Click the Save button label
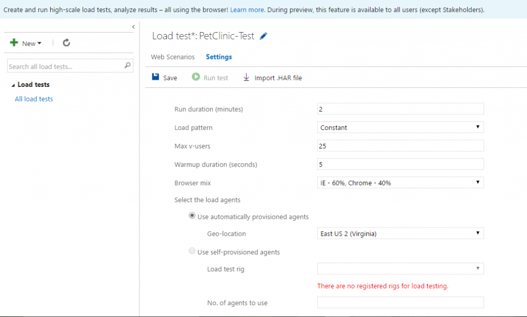The width and height of the screenshot is (527, 317). (x=170, y=78)
